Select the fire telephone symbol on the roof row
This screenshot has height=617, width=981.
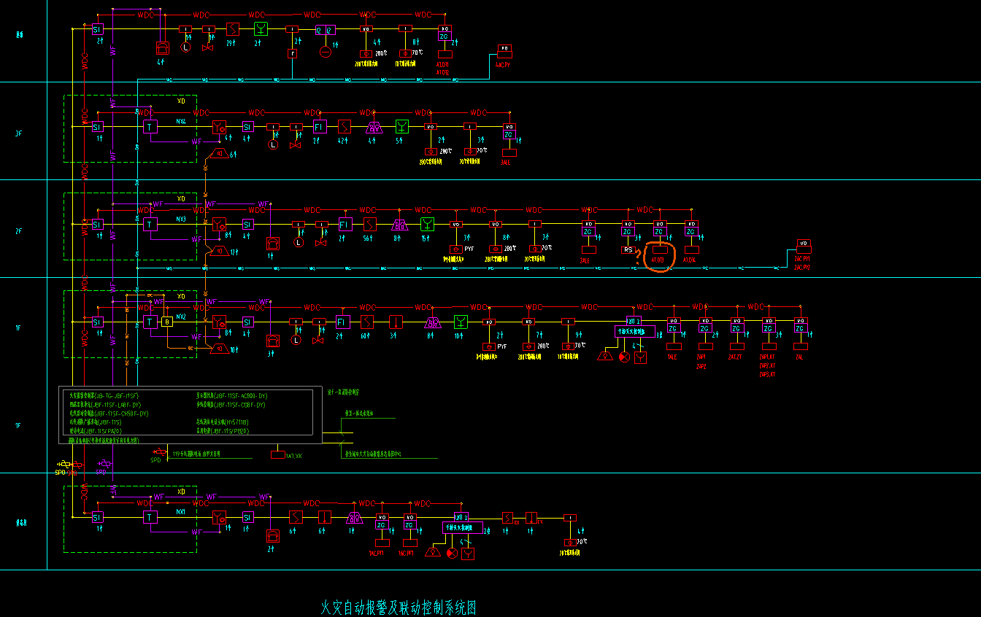[162, 47]
